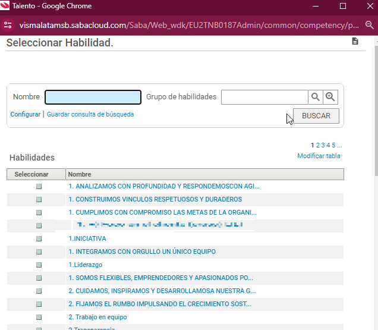Go to results page 5
This screenshot has height=330, width=378.
333,145
